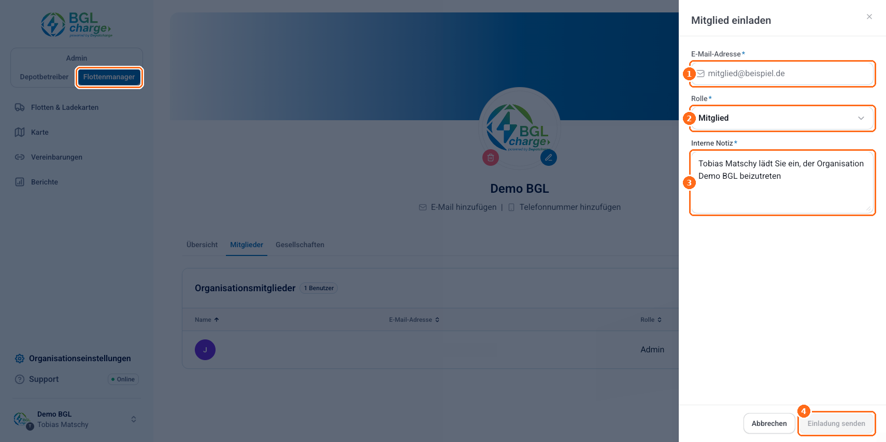
Task: Expand the Demo BGL account switcher
Action: click(x=134, y=419)
